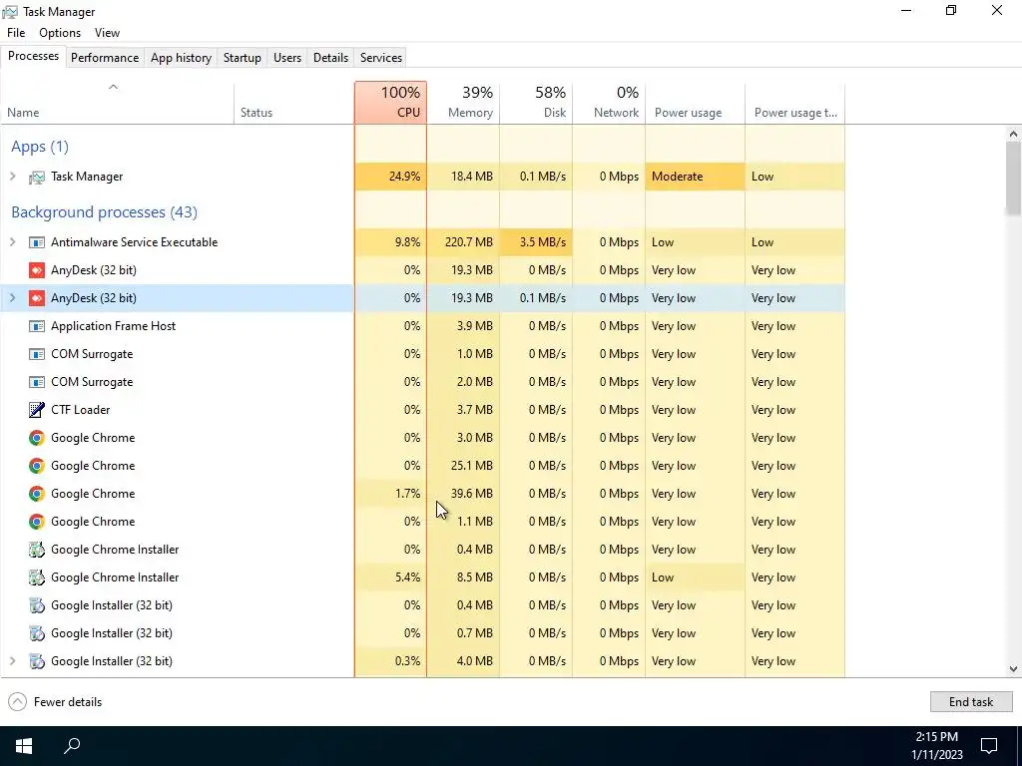Open the File menu
1022x766 pixels.
pyautogui.click(x=16, y=33)
